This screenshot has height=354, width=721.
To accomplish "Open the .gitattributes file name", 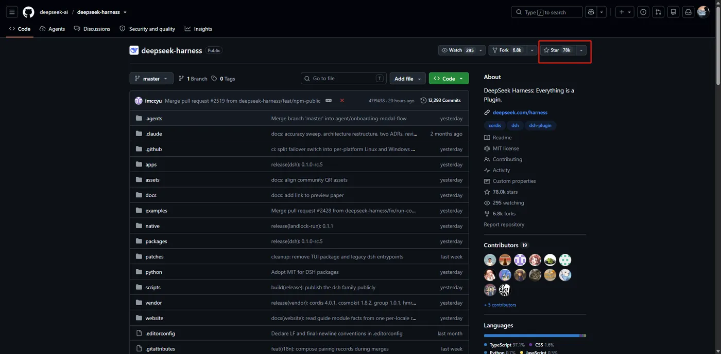I will click(x=160, y=349).
